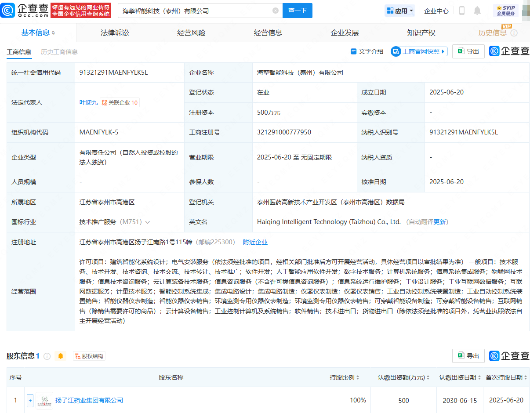Click registered address 扬子江南路1号115幢 text
Screen dimensions: 530x413
[x=136, y=242]
